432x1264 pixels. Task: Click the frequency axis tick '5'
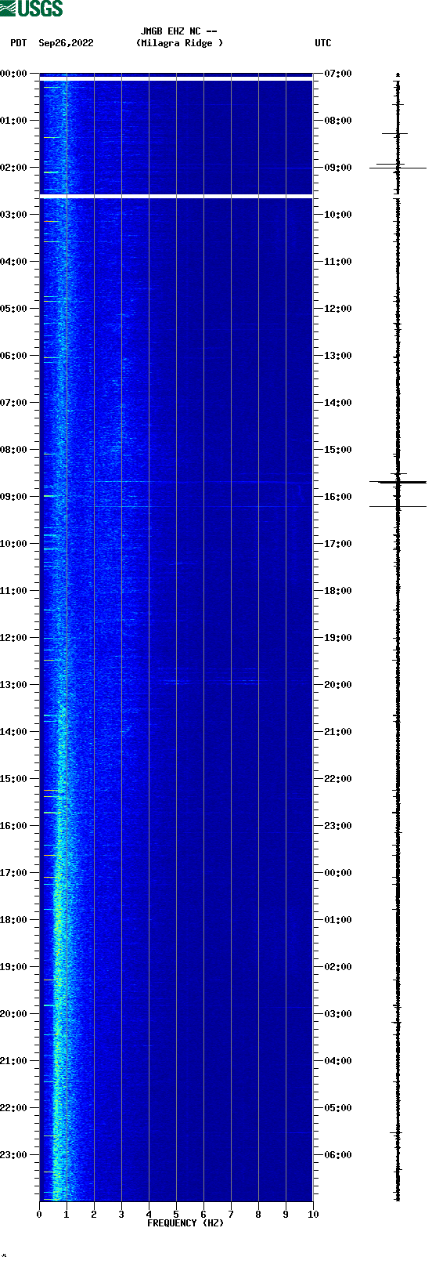(176, 1215)
